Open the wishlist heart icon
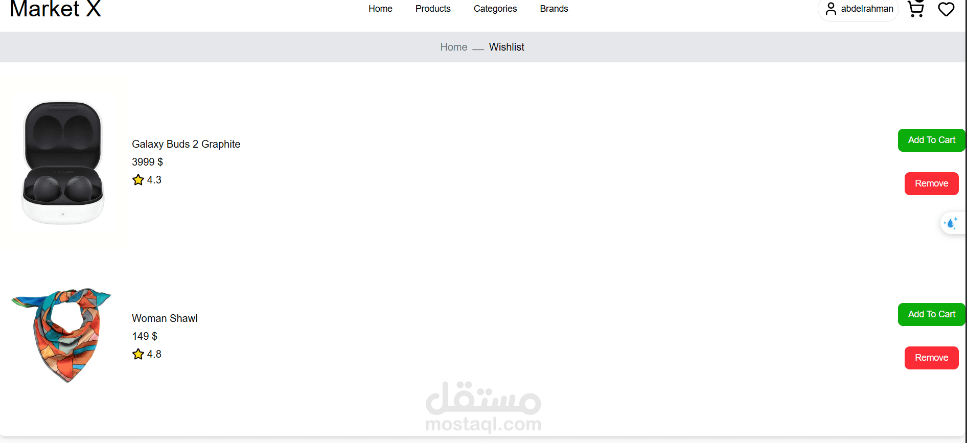The height and width of the screenshot is (443, 967). [x=946, y=9]
